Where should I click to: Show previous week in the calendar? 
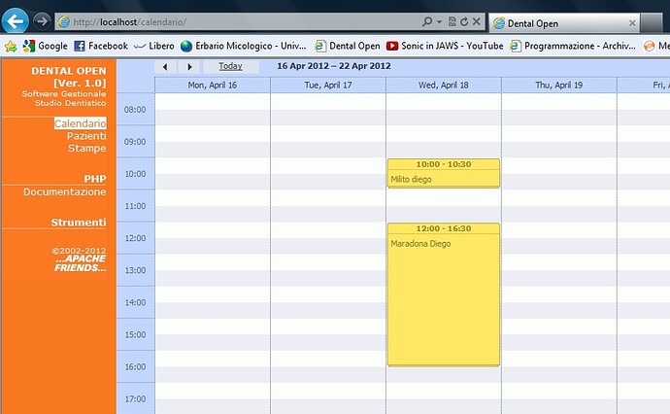coord(166,67)
